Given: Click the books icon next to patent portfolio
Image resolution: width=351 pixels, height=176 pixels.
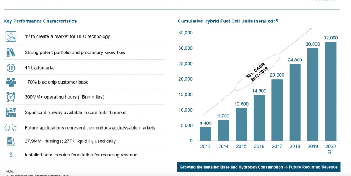Looking at the screenshot, I should [x=11, y=52].
